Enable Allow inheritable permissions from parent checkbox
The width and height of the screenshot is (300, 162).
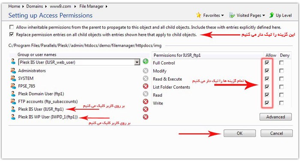coord(12,27)
